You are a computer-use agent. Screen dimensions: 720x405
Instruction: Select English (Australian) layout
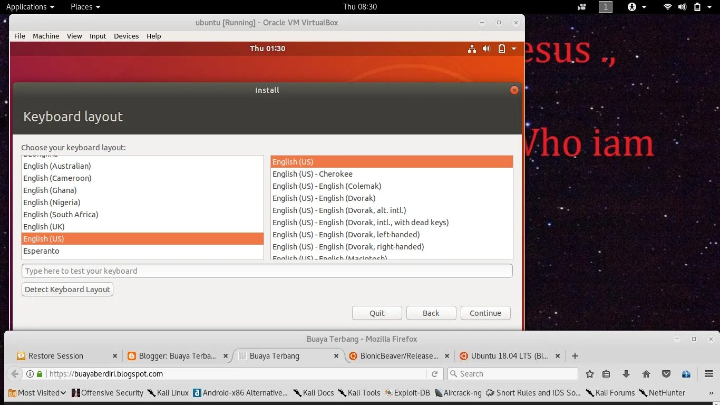[x=142, y=166]
